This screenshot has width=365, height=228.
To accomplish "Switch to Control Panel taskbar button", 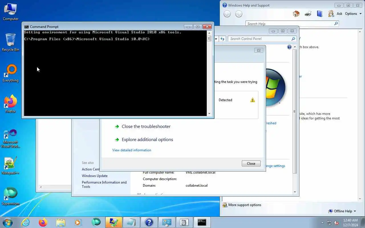I will (167, 222).
